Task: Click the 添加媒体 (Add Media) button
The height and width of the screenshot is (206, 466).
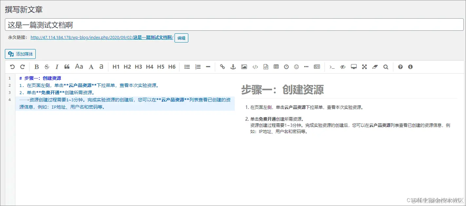Action: pyautogui.click(x=20, y=54)
